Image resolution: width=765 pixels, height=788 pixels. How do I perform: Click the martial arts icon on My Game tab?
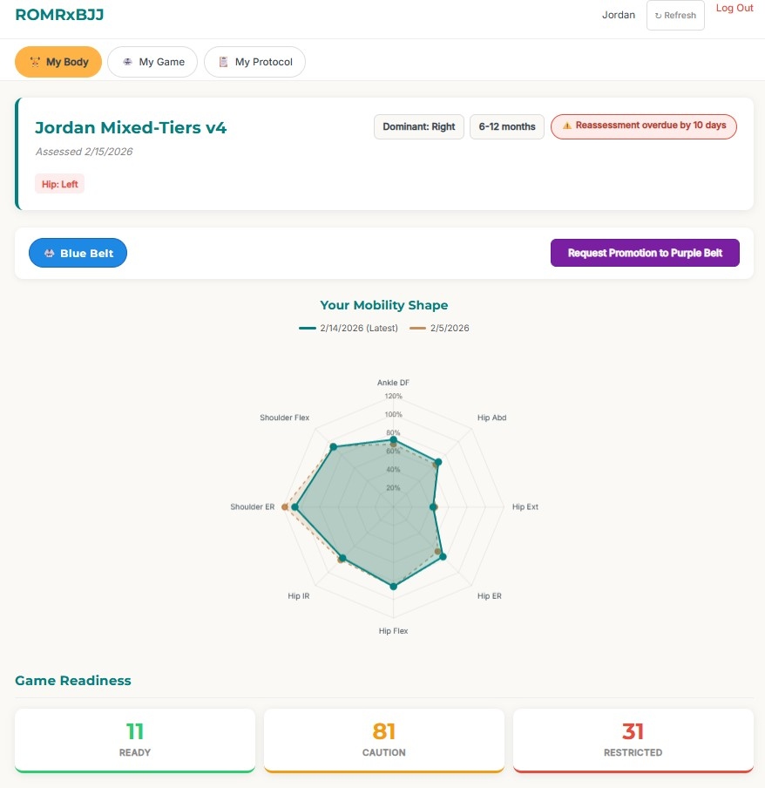coord(128,62)
